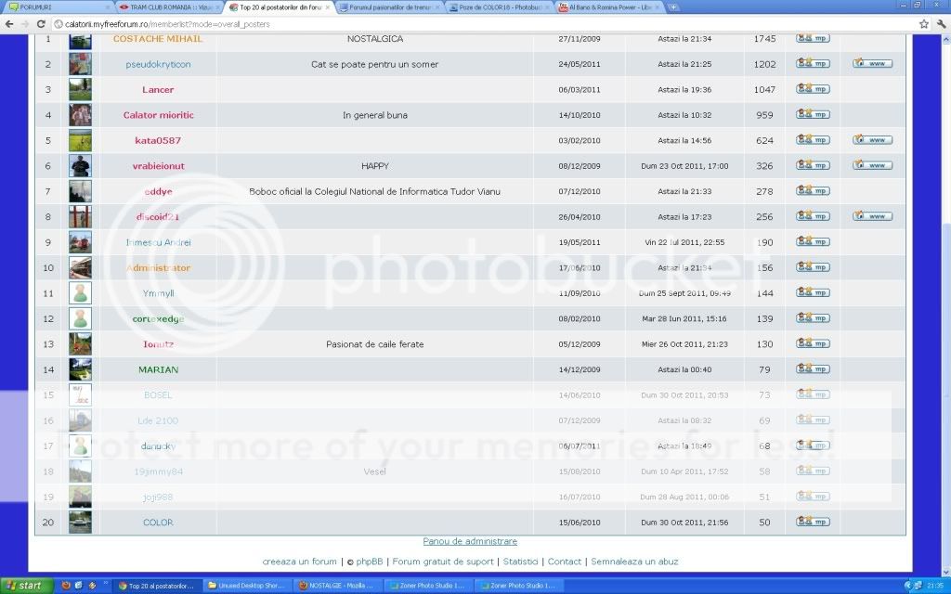The width and height of the screenshot is (951, 594).
Task: Send private message to COSTACHE MIHAIL
Action: point(813,38)
